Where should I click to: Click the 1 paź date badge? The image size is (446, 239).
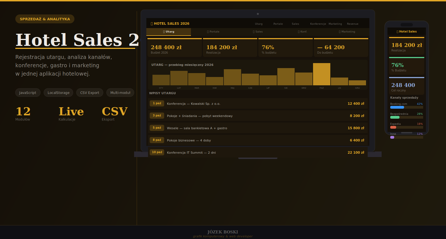[x=157, y=103]
